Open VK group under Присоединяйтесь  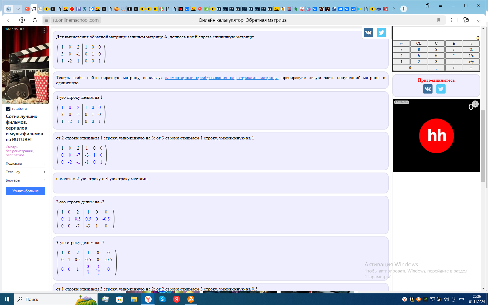[x=428, y=89]
